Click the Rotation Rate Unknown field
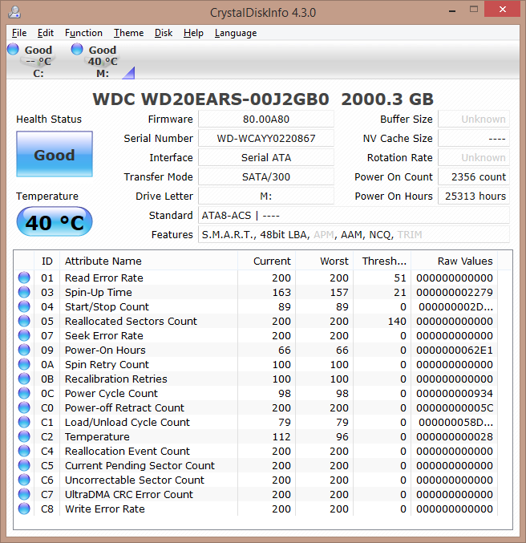 [x=474, y=157]
